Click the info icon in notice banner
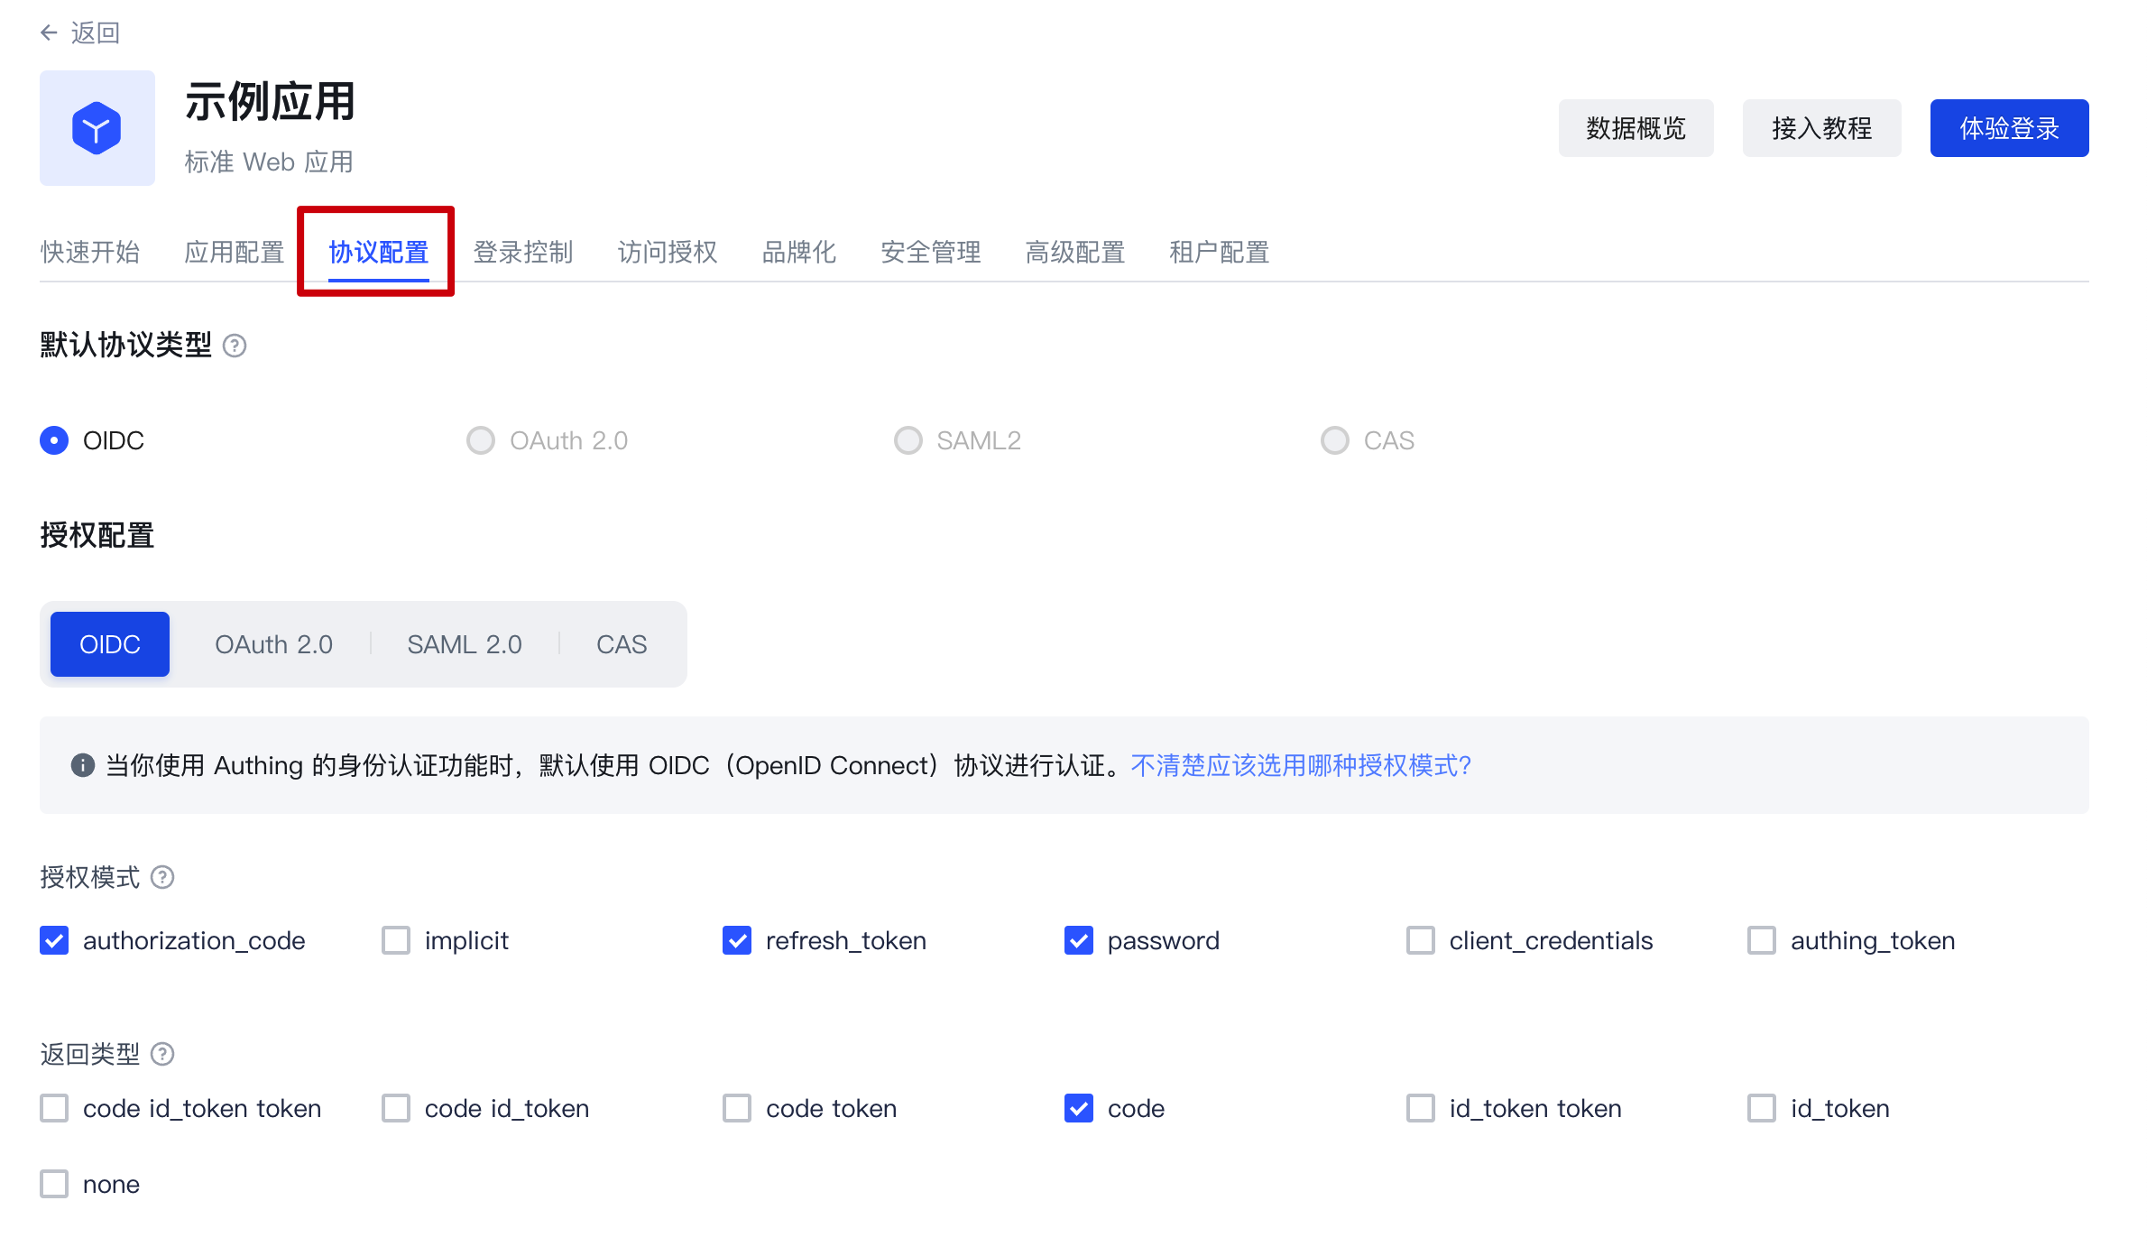This screenshot has width=2147, height=1247. (x=83, y=765)
